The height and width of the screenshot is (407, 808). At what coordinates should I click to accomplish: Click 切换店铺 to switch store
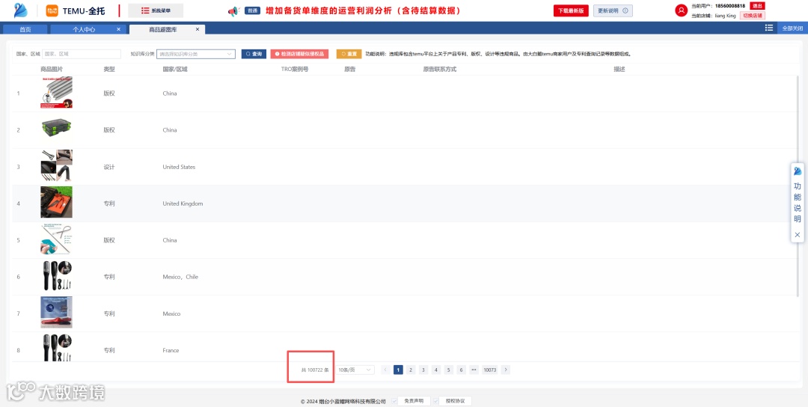[x=753, y=16]
